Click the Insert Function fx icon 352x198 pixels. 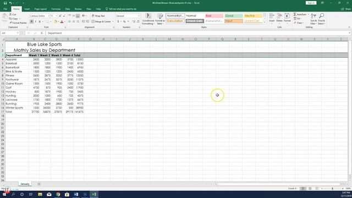(x=42, y=33)
